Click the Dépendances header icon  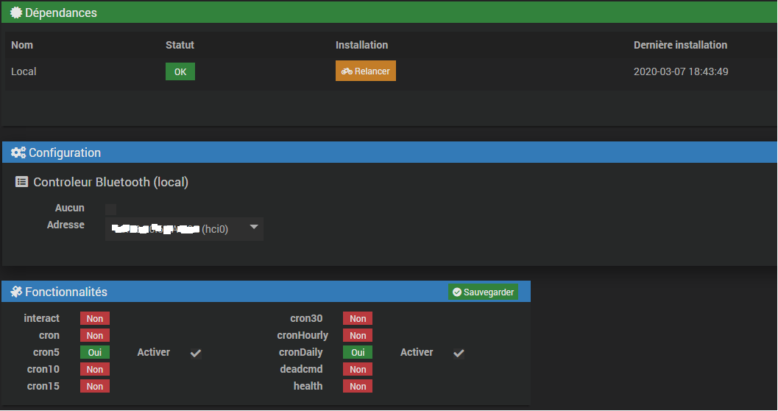(x=16, y=13)
